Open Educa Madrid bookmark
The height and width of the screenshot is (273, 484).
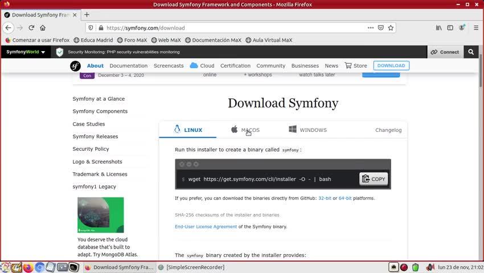pos(93,40)
